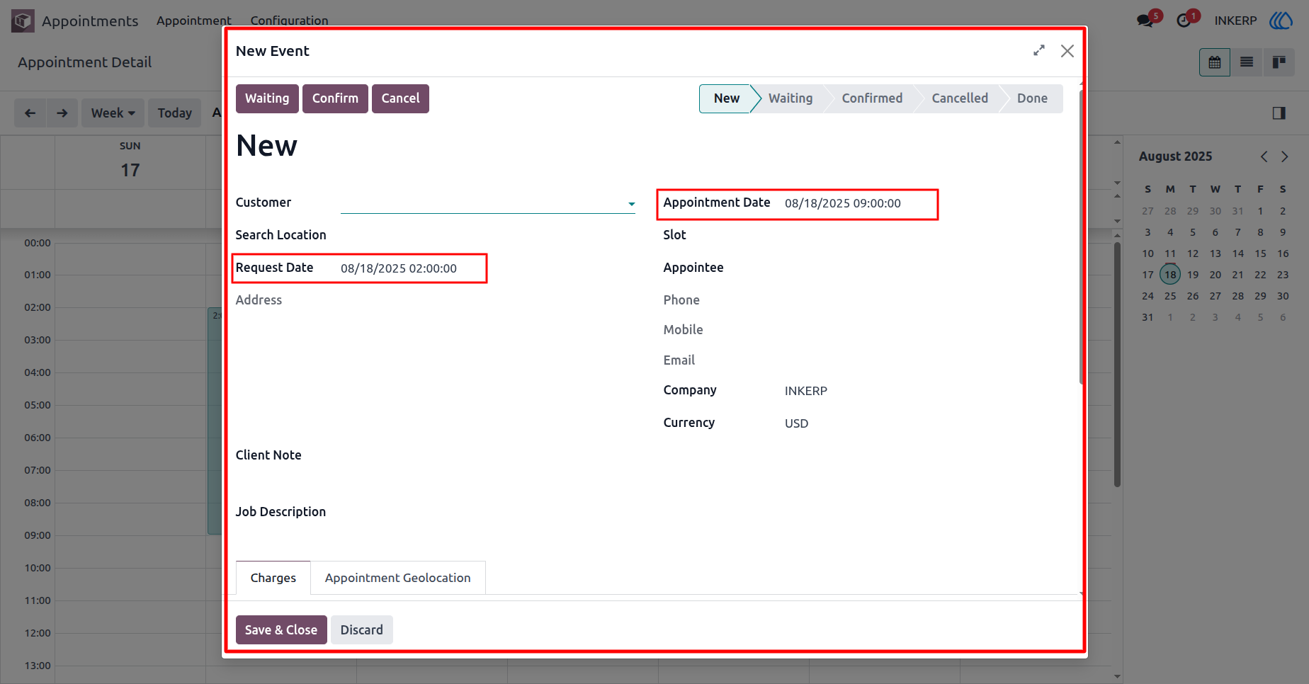1309x684 pixels.
Task: Open the Appointment menu
Action: pyautogui.click(x=193, y=21)
